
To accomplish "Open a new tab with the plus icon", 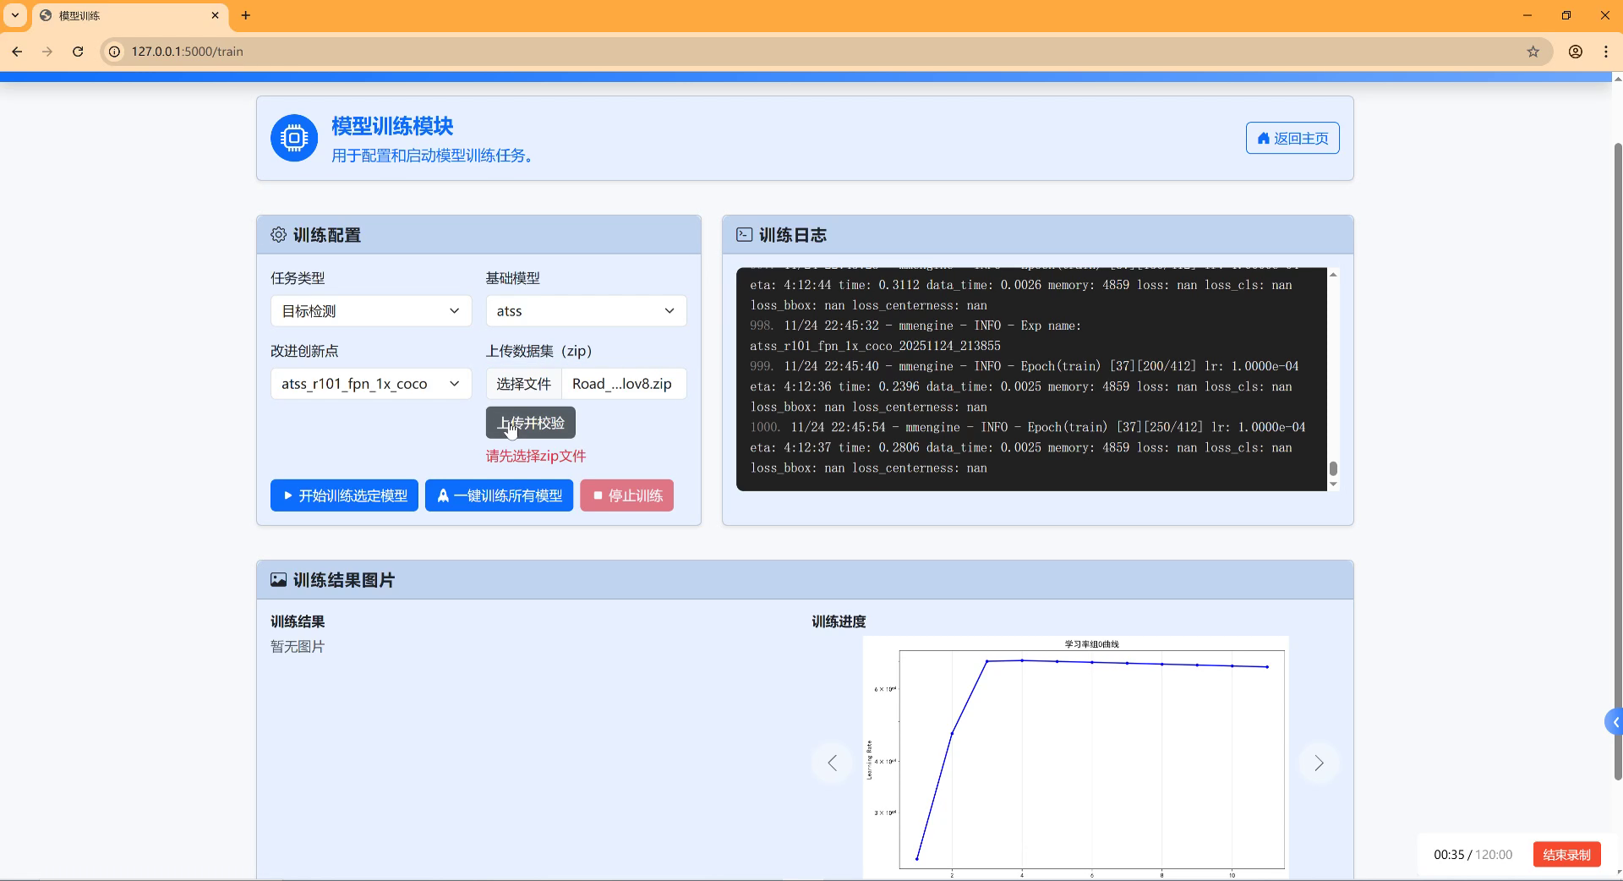I will coord(246,15).
